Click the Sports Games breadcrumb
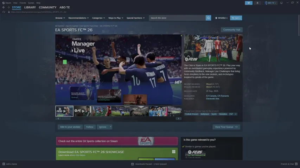300x168 pixels. pos(72,26)
